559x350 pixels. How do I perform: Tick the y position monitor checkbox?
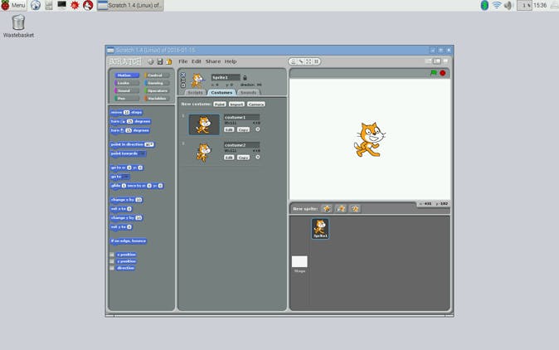[112, 261]
